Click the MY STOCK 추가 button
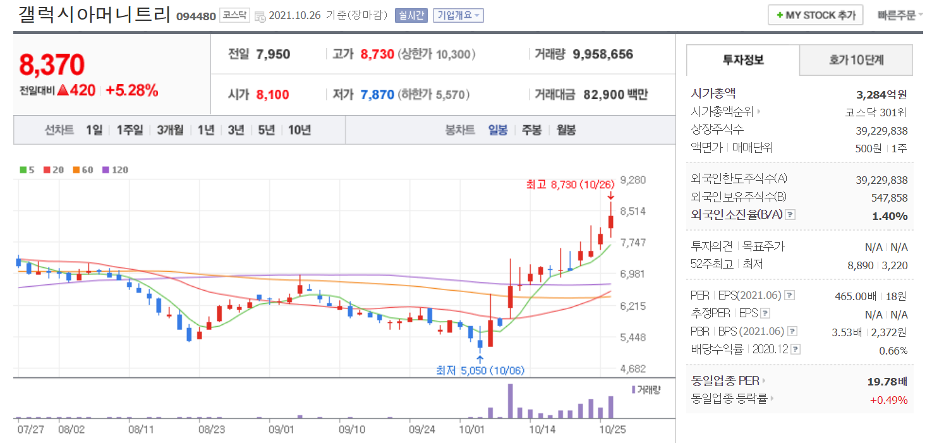The width and height of the screenshot is (932, 443). pyautogui.click(x=815, y=15)
